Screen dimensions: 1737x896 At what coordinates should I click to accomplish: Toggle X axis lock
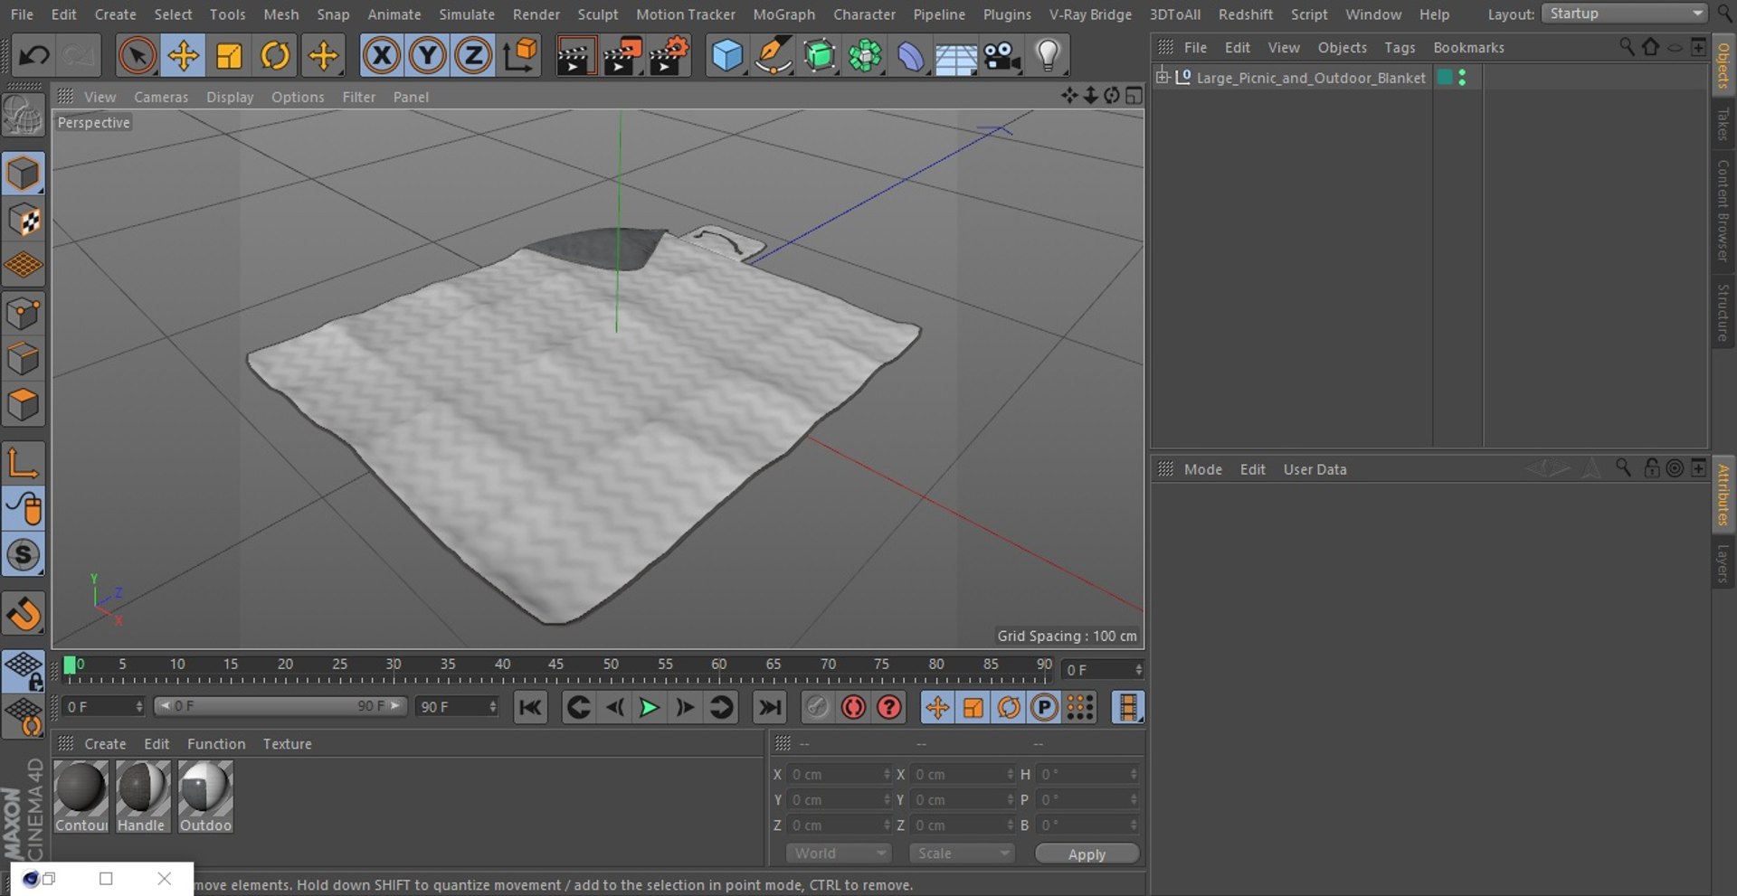pos(382,56)
